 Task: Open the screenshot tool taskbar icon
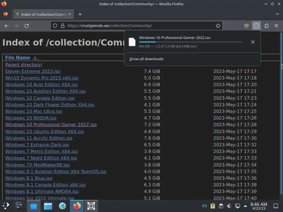[x=91, y=206]
